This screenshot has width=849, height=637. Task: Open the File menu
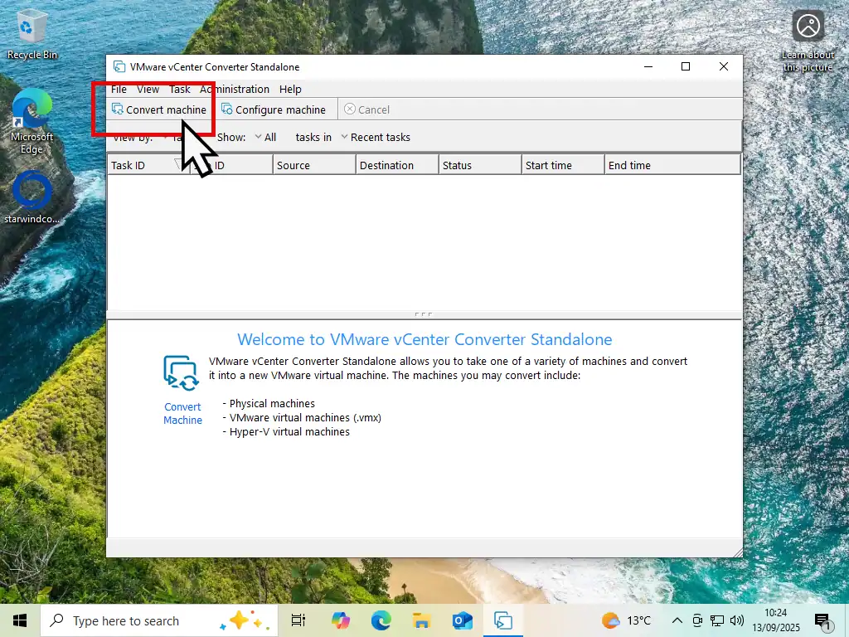(119, 90)
